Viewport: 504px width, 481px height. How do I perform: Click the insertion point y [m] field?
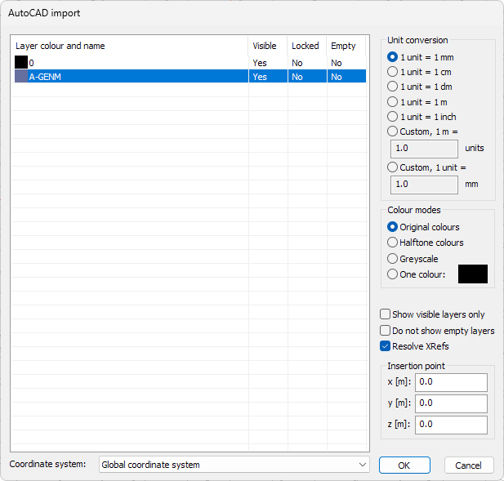(x=451, y=403)
